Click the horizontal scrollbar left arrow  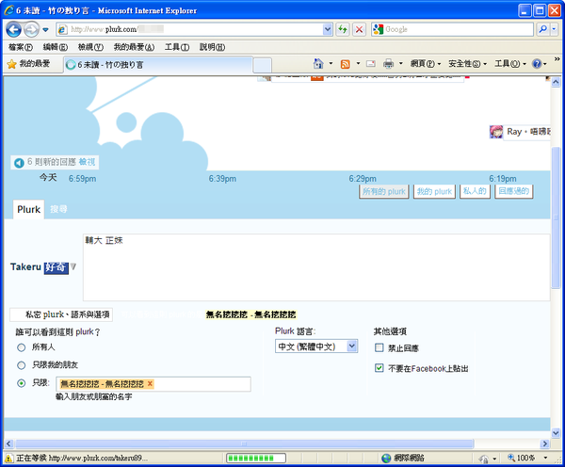pos(8,443)
